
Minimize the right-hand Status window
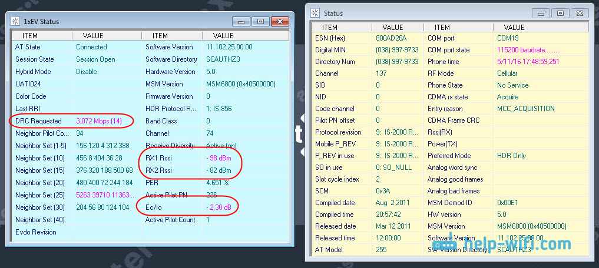pos(541,13)
